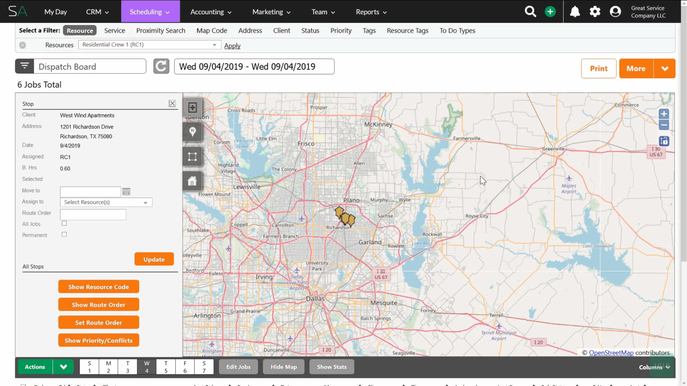Viewport: 687px width, 386px height.
Task: Click the Route Order input field
Action: [x=93, y=214]
